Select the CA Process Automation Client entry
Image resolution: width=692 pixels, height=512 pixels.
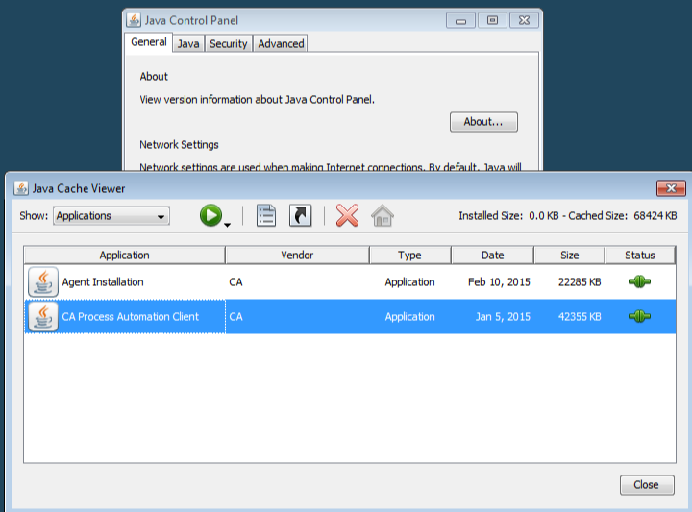pos(350,317)
